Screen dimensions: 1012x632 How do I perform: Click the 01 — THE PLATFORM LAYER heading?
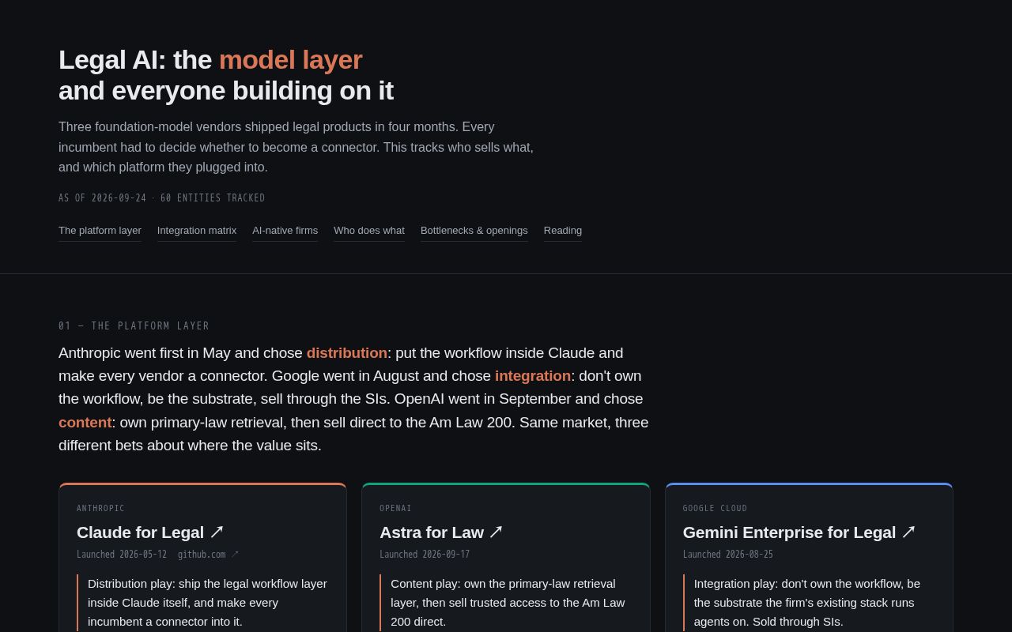coord(134,325)
